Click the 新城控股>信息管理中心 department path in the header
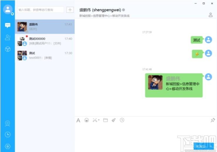Image resolution: width=217 pixels, height=152 pixels. 104,16
